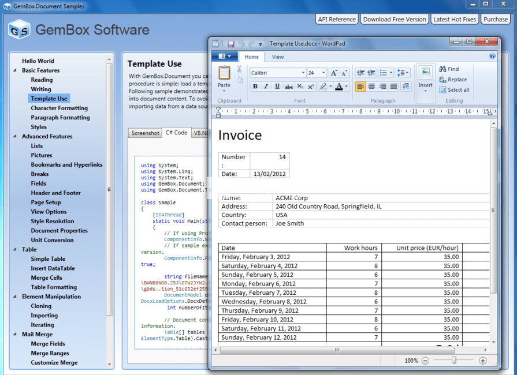The height and width of the screenshot is (375, 517).
Task: Click the zoom out minus button
Action: click(x=425, y=361)
